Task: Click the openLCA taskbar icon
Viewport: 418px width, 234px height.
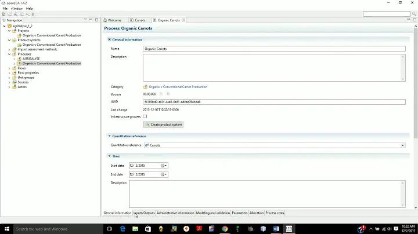Action: coord(289,229)
